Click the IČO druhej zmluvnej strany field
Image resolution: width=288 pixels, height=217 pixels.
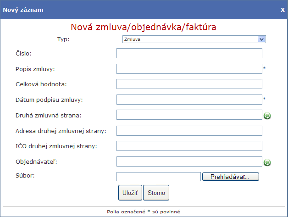click(x=189, y=146)
